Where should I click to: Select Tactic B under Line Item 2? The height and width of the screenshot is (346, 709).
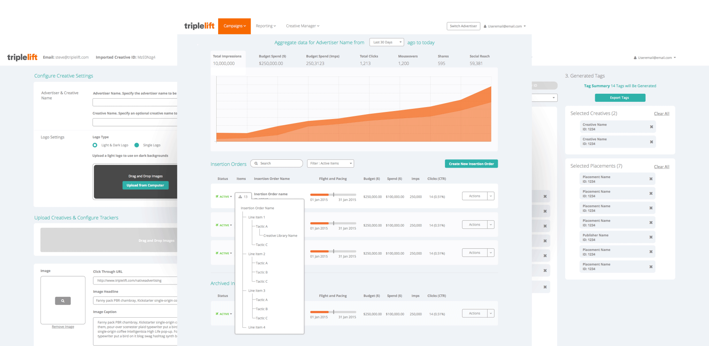pyautogui.click(x=262, y=273)
